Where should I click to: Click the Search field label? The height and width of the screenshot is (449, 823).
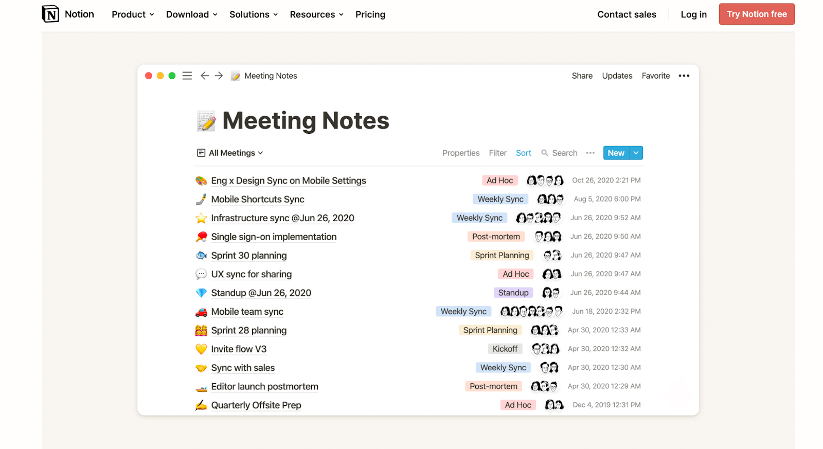coord(565,153)
